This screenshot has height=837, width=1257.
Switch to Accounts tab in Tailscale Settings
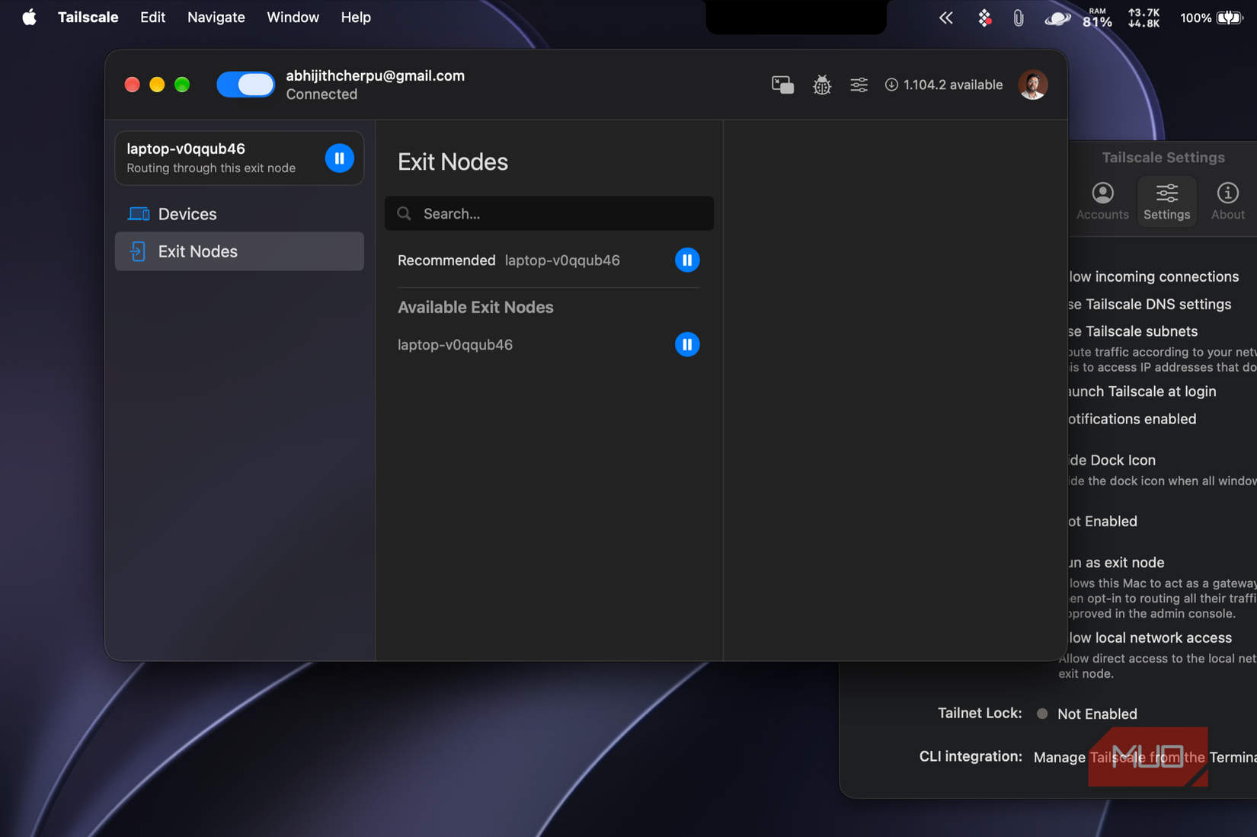pos(1102,201)
